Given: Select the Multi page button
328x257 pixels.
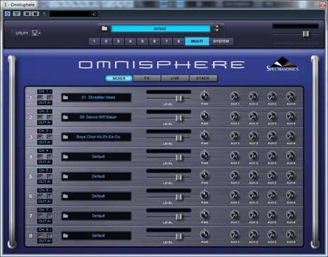Looking at the screenshot, I should click(197, 41).
